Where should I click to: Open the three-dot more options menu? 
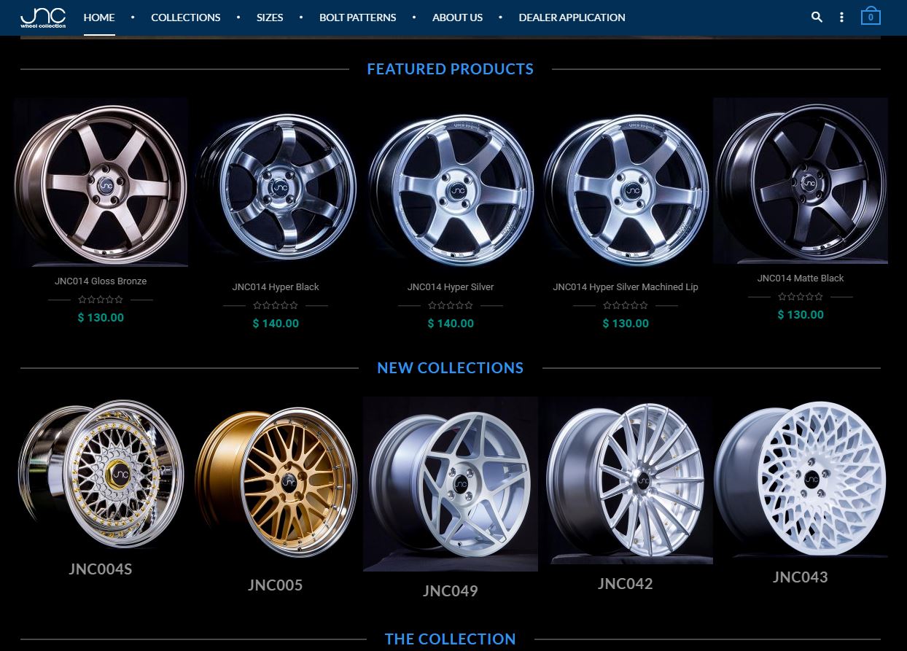(841, 17)
